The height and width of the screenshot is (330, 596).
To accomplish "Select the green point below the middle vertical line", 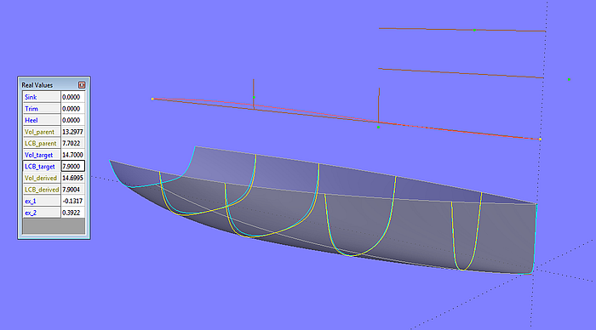I will tap(378, 128).
